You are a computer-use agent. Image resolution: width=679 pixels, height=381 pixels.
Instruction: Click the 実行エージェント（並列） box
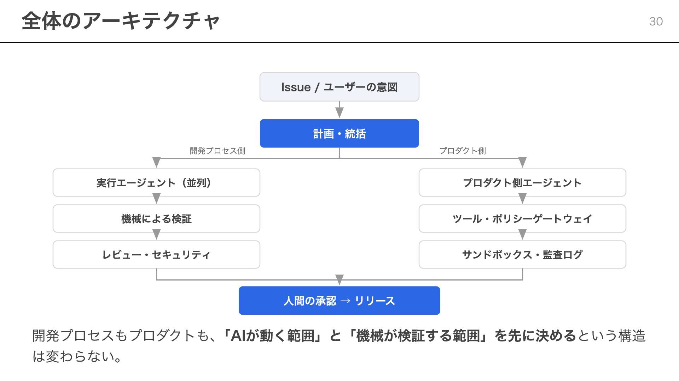(x=156, y=183)
